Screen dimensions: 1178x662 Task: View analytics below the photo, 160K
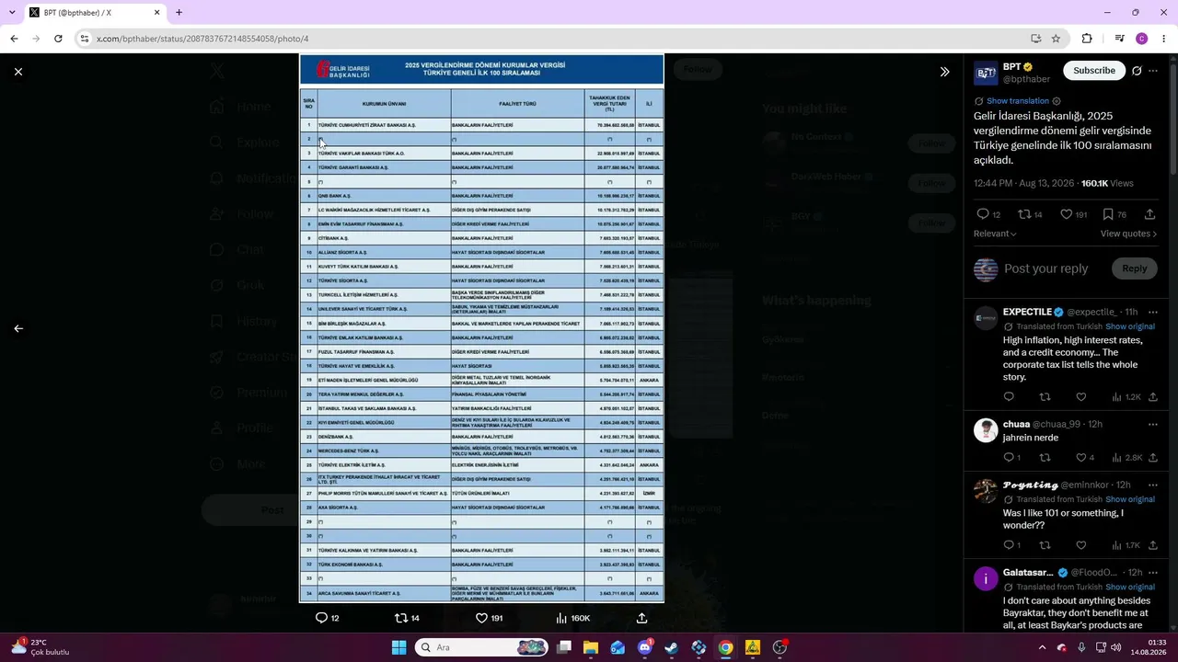click(573, 618)
